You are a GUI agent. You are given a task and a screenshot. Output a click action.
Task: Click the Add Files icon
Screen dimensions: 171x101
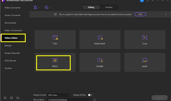[x=35, y=7]
